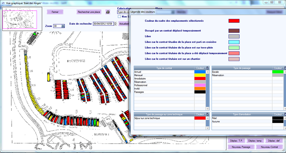Open the Zoom level dropdown

(x=63, y=26)
